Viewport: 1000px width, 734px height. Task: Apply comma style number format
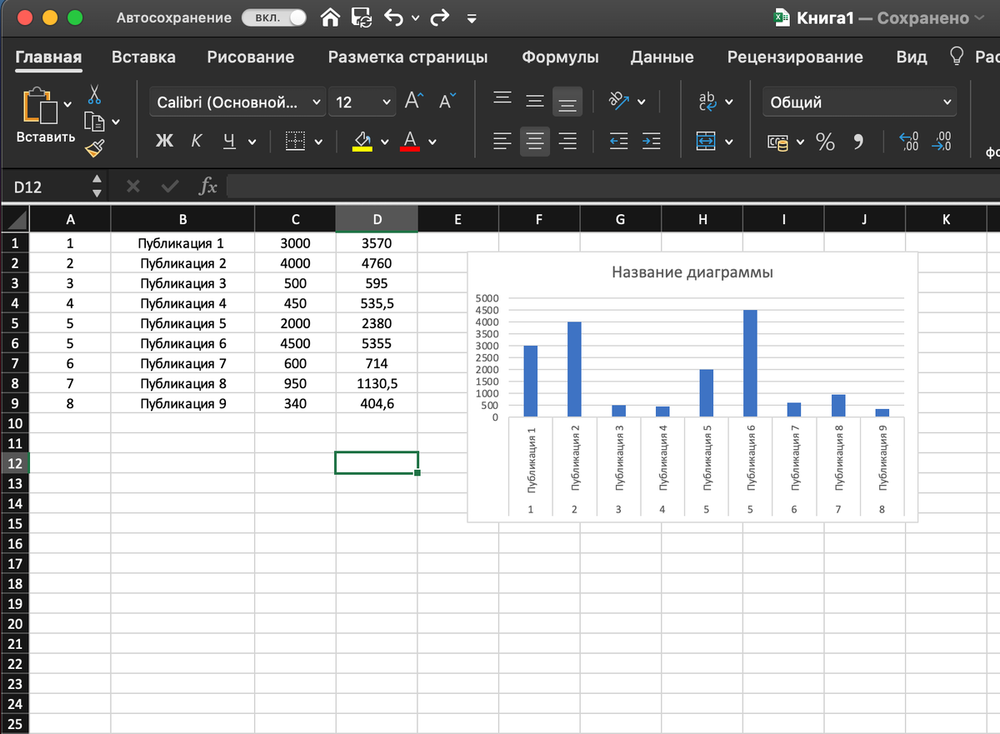pos(858,142)
